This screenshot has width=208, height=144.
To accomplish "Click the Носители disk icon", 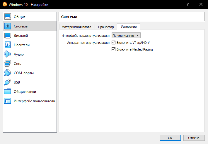I will [x=8, y=45].
